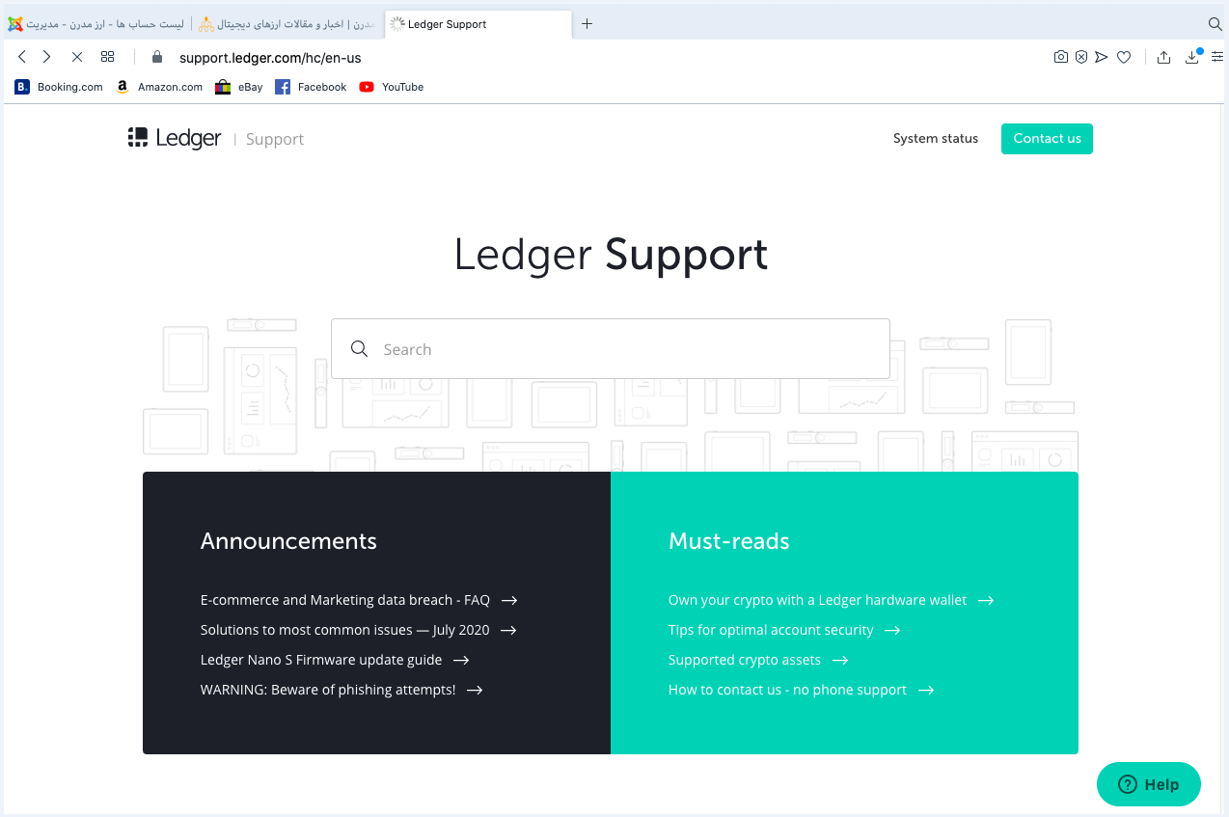Open WARNING: Beware of phishing attempts link
Image resolution: width=1229 pixels, height=817 pixels.
(341, 690)
